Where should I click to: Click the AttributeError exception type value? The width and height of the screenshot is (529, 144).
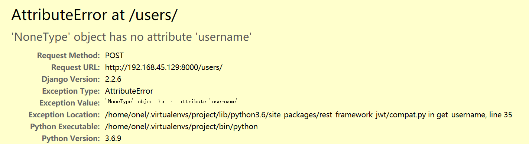tap(129, 91)
